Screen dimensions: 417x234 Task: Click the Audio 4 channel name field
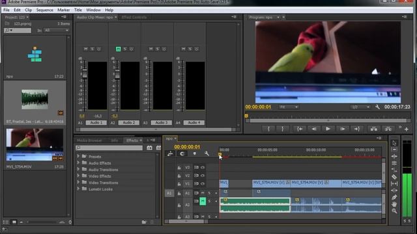194,123
